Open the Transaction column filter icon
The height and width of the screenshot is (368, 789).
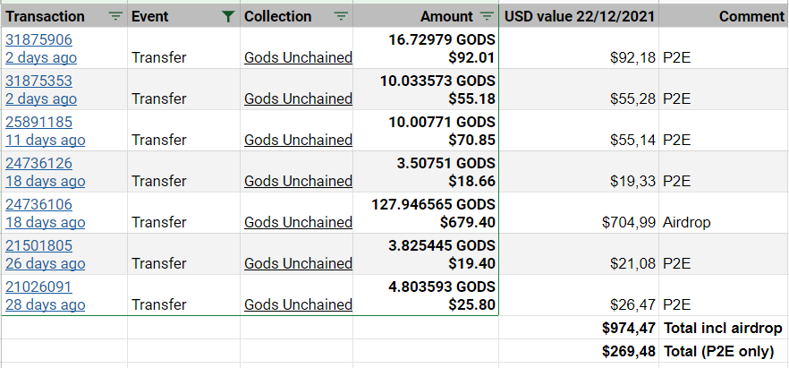[115, 17]
